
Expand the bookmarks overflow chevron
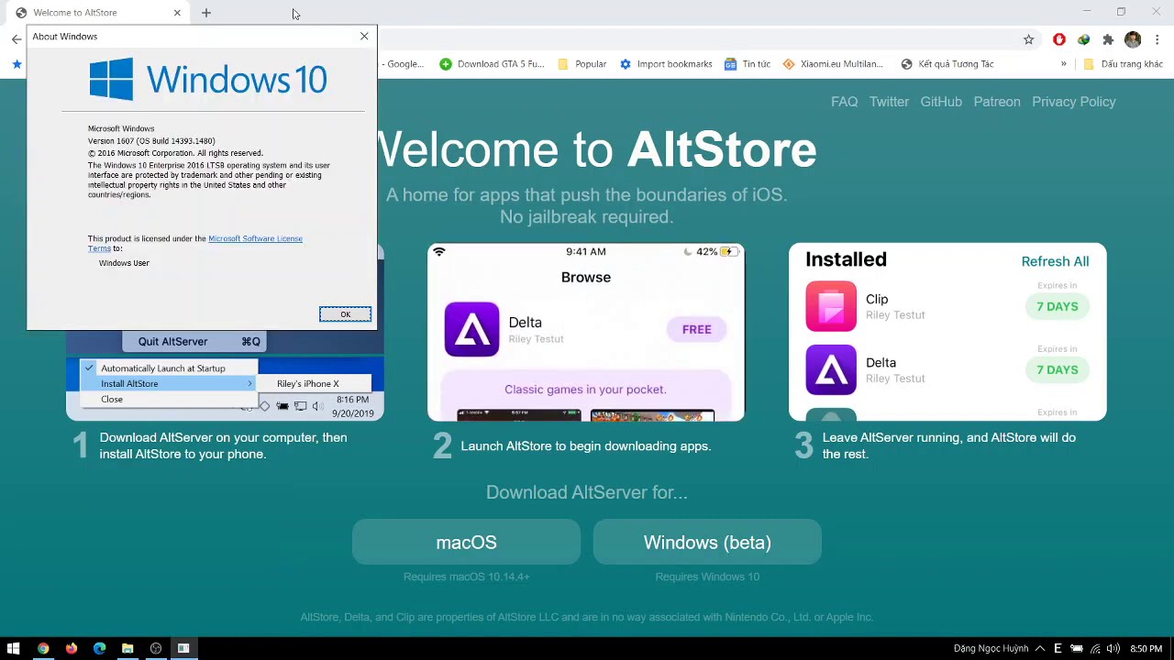click(x=1063, y=64)
